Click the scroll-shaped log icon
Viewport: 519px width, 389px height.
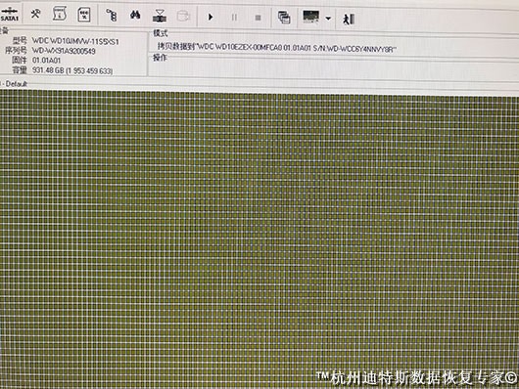[x=60, y=15]
